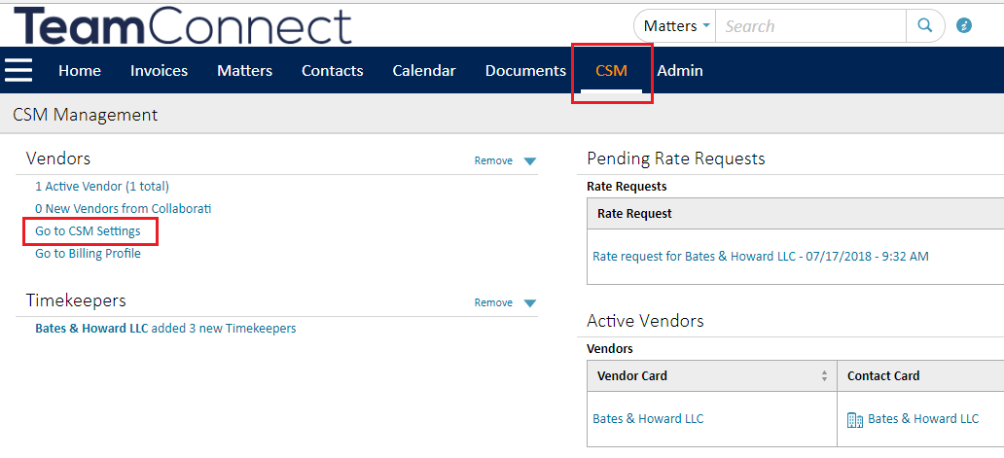Click Go to CSM Settings
The image size is (1004, 458).
click(88, 230)
